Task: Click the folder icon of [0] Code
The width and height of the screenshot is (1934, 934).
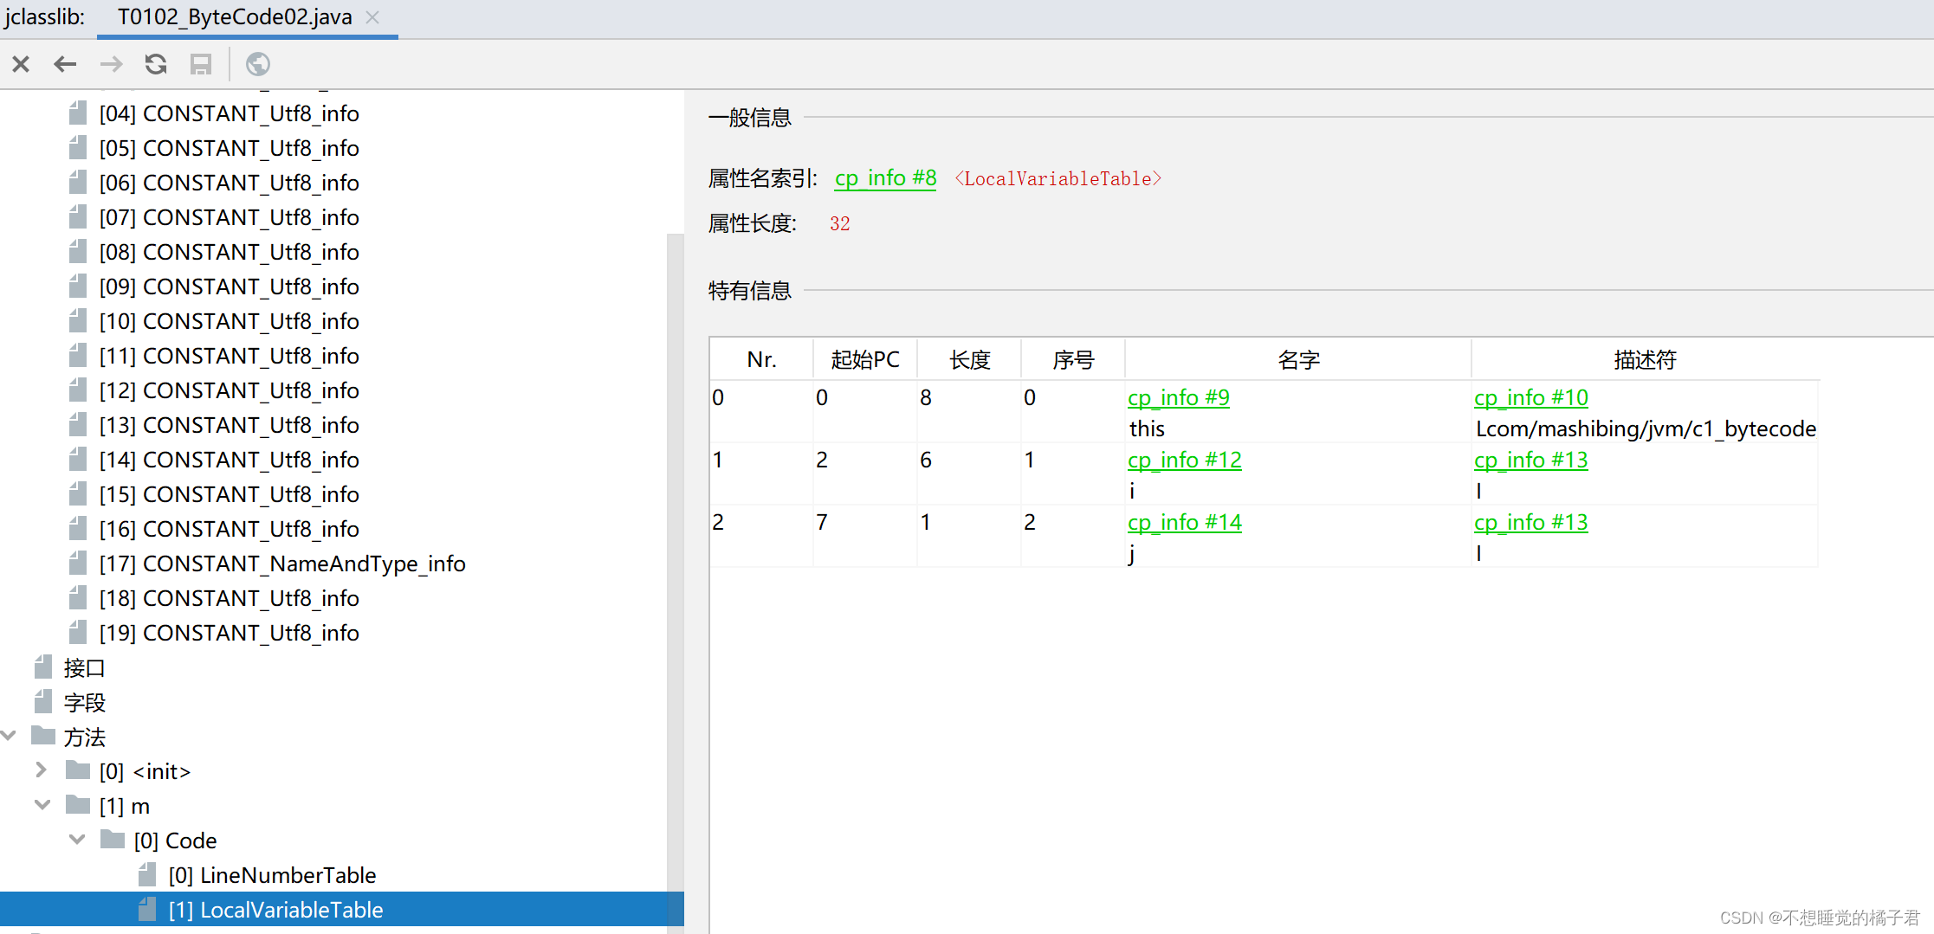Action: [113, 840]
